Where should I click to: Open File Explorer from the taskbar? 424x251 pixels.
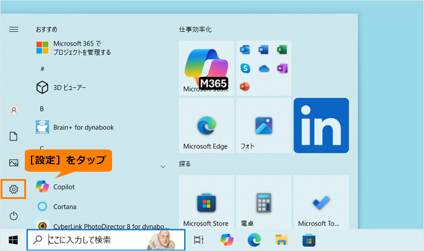click(x=282, y=240)
